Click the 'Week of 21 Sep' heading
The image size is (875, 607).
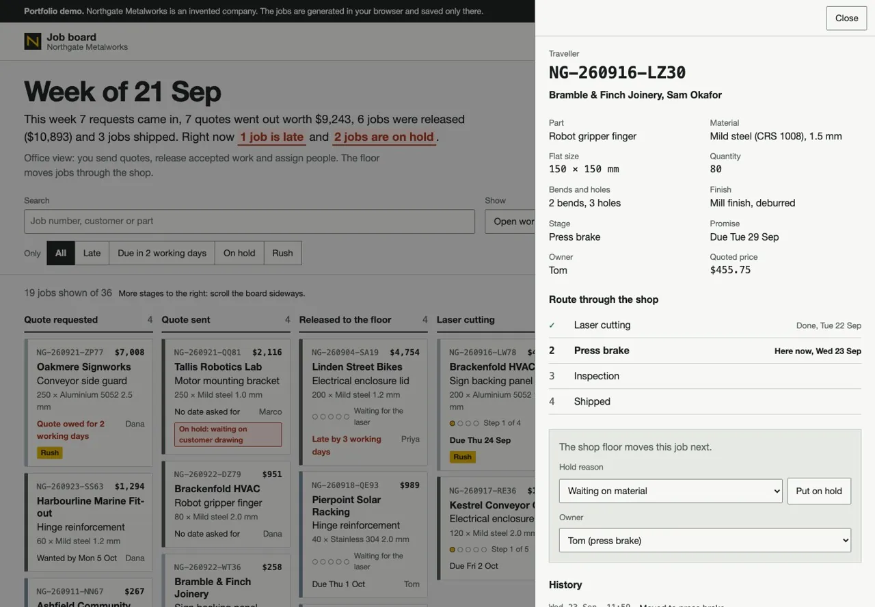point(123,92)
